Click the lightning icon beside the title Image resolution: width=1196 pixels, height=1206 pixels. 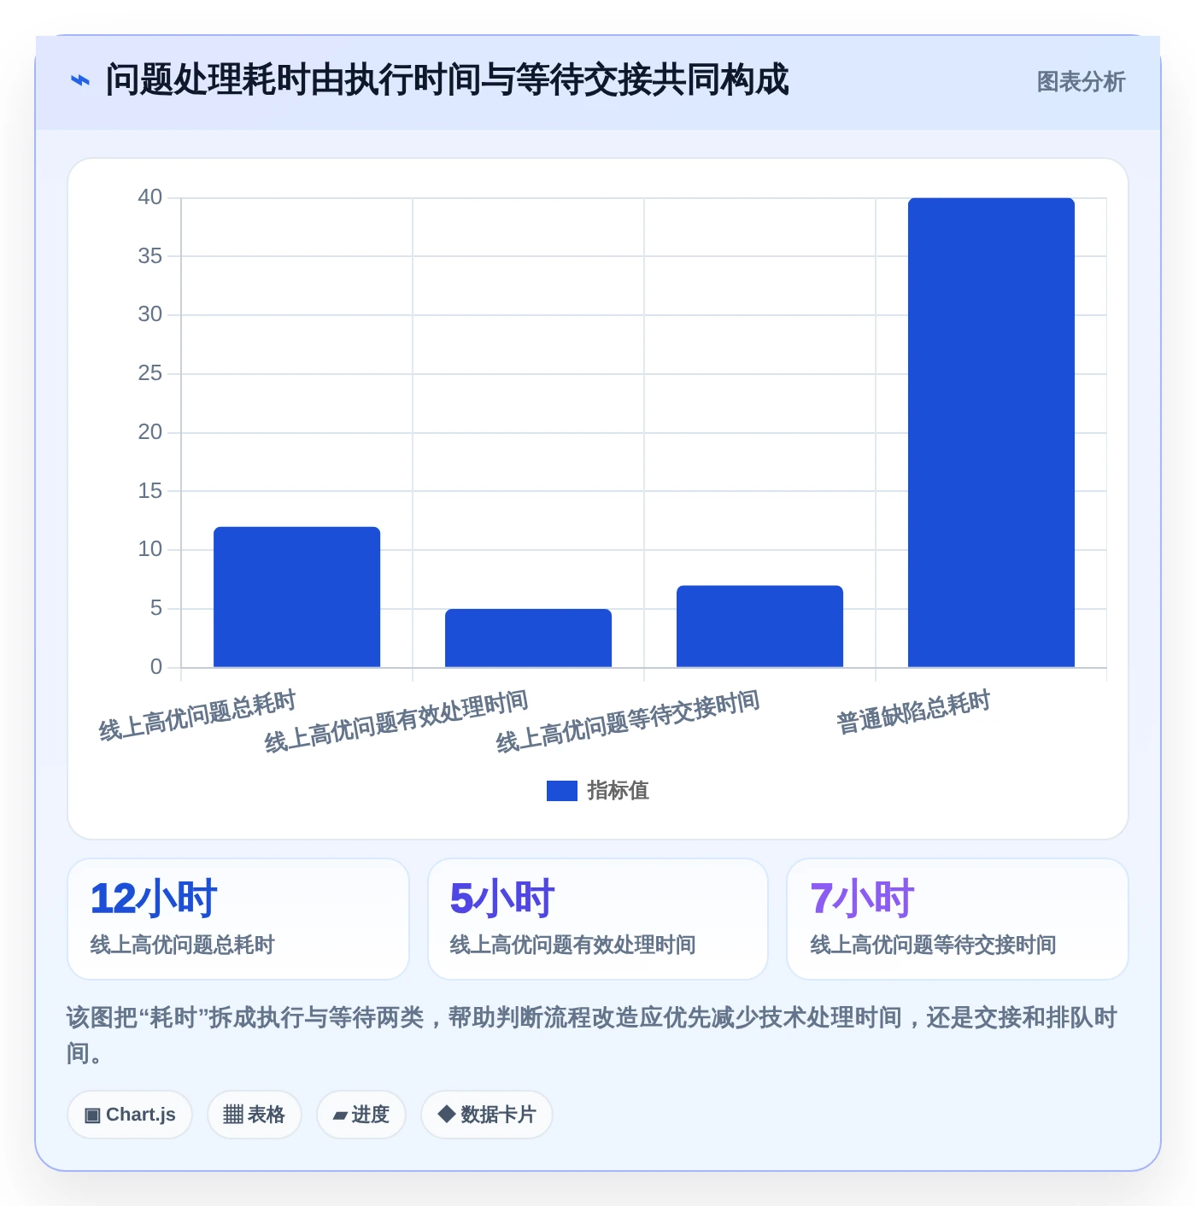click(x=79, y=81)
